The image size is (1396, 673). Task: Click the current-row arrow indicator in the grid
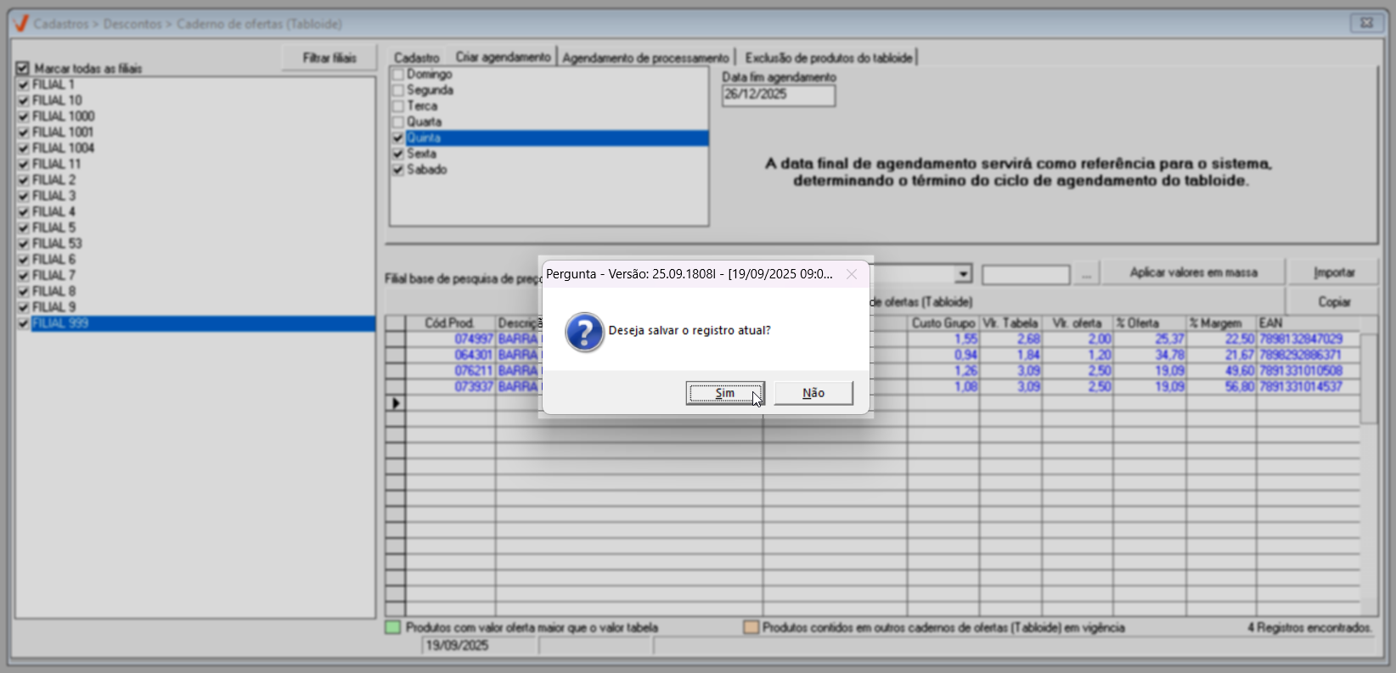(x=396, y=403)
